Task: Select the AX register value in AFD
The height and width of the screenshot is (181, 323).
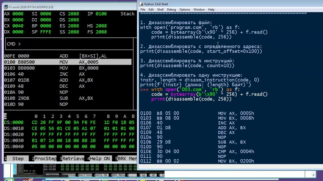Action: point(18,14)
